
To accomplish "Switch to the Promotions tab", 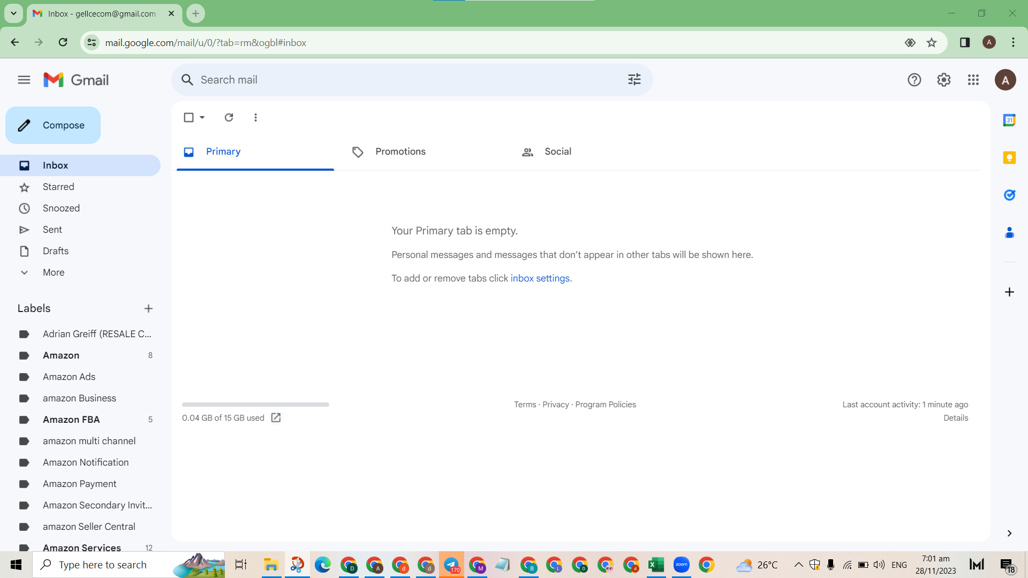I will [425, 152].
